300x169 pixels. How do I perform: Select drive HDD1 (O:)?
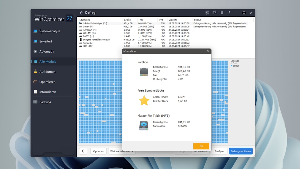88,46
